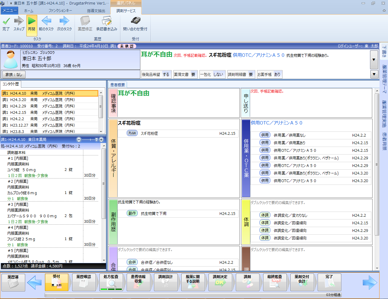Open the 服薬管理テーマ side tab

click(x=384, y=79)
